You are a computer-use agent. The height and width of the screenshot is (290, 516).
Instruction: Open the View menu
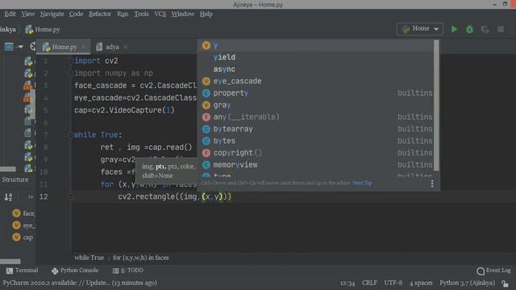pos(28,14)
